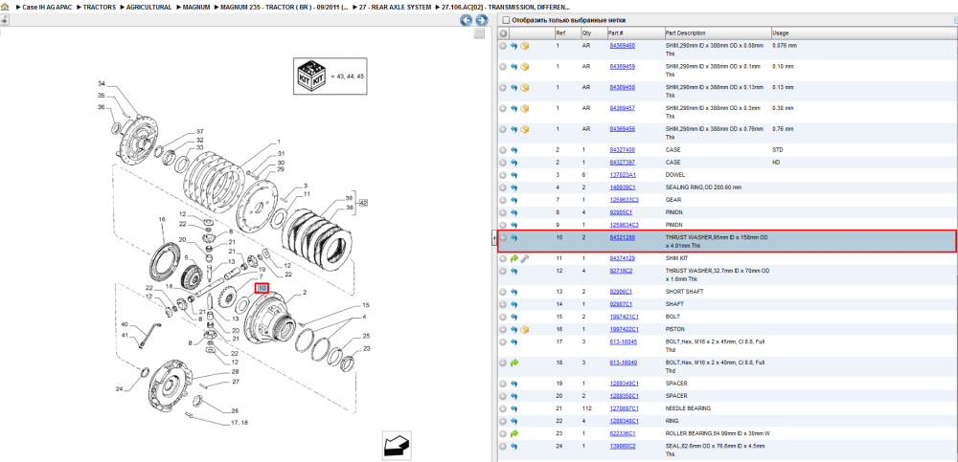Screen dimensions: 958x462
Task: Click yellow box icon in PISTON row
Action: pos(524,330)
